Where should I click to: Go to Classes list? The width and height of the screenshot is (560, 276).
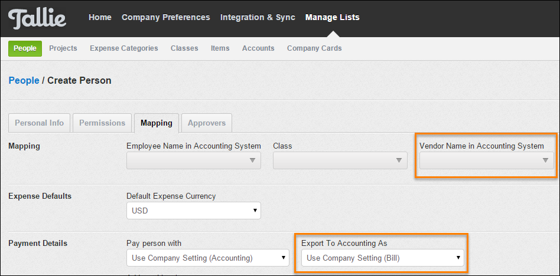click(184, 48)
